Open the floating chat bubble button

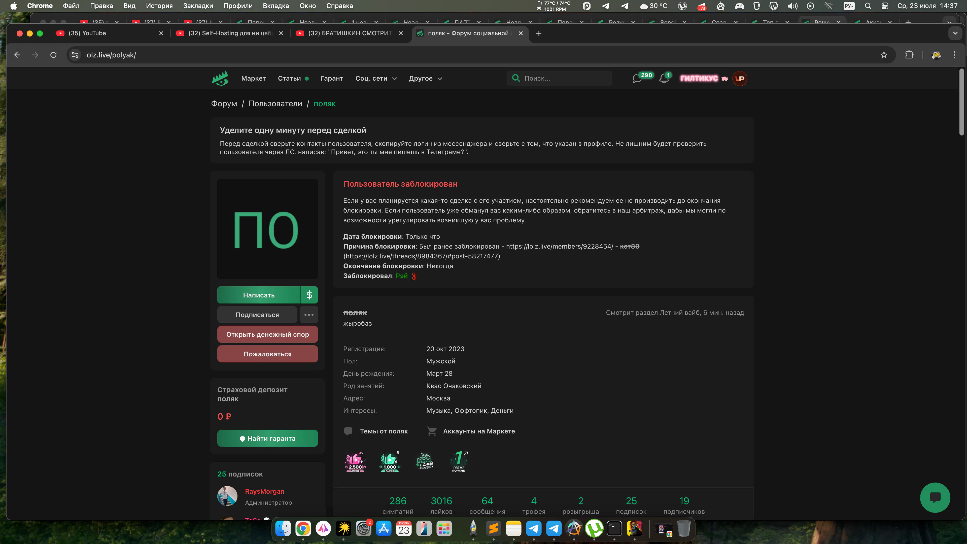point(935,497)
